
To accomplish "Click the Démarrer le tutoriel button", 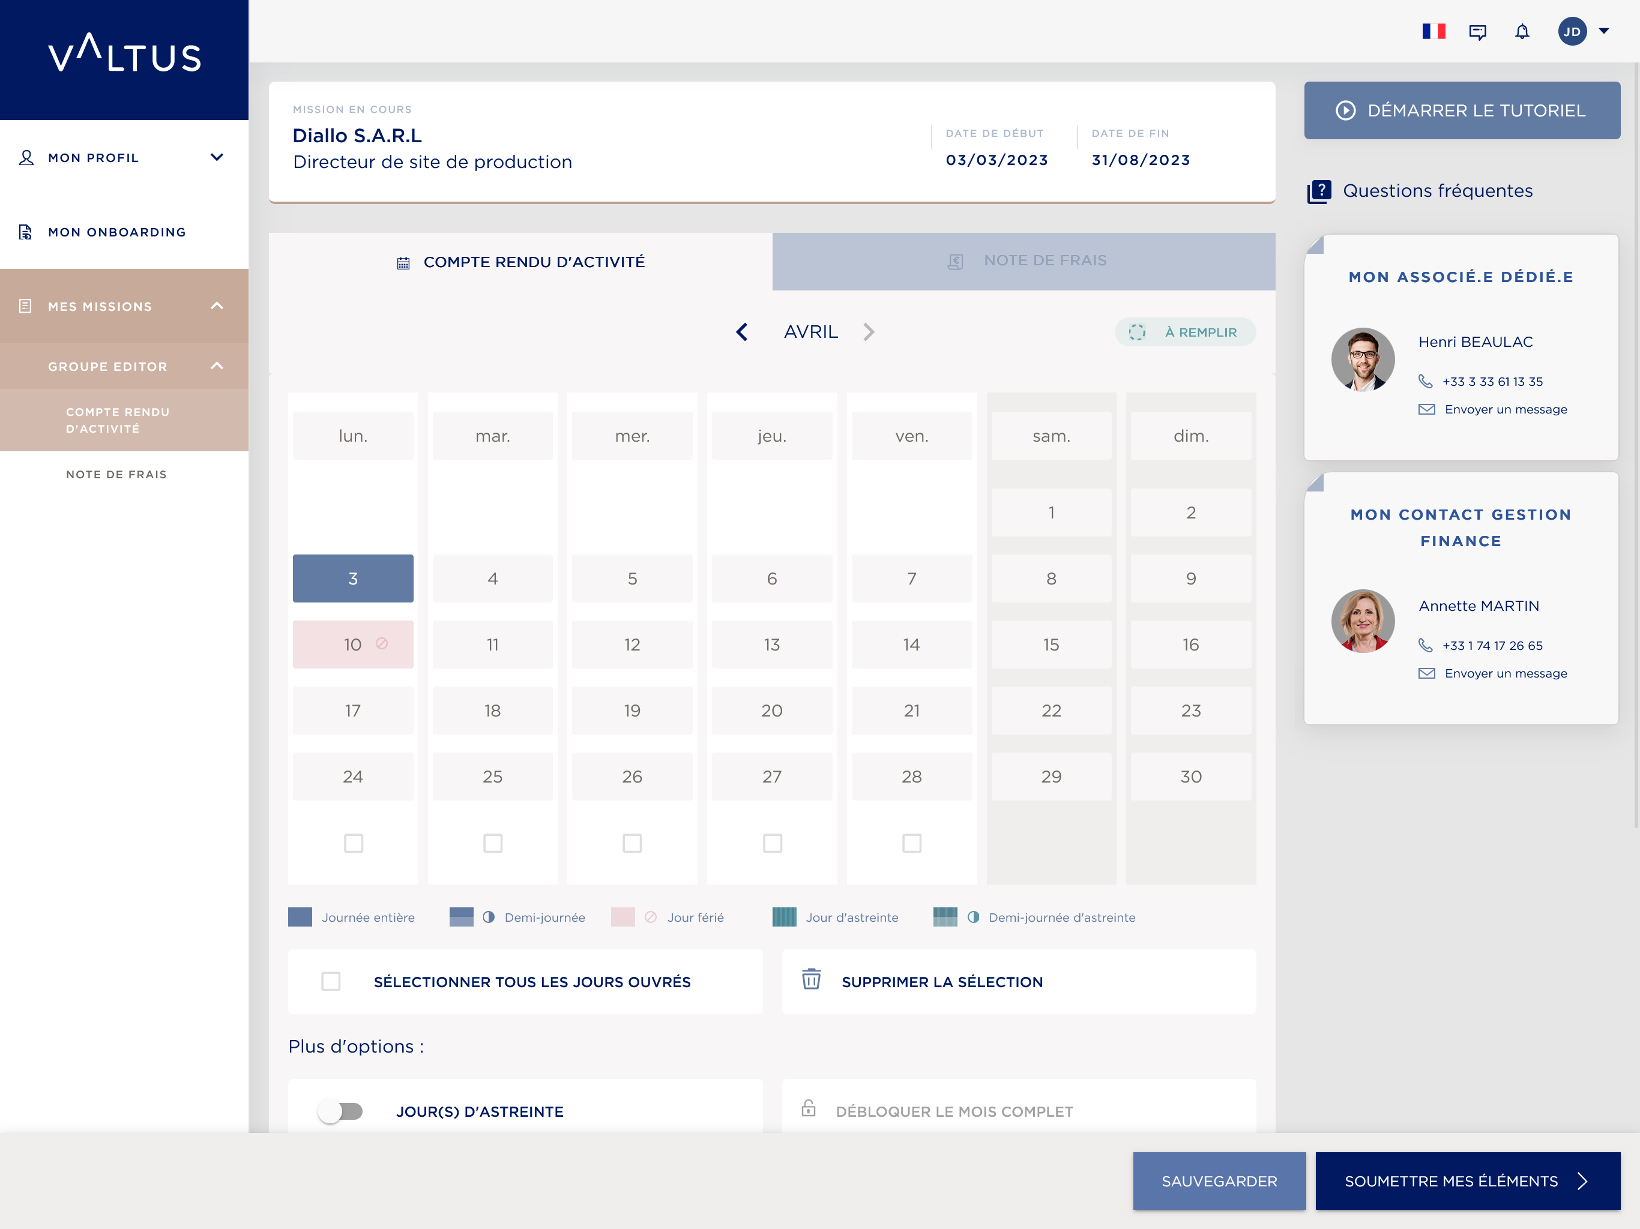I will [x=1461, y=110].
